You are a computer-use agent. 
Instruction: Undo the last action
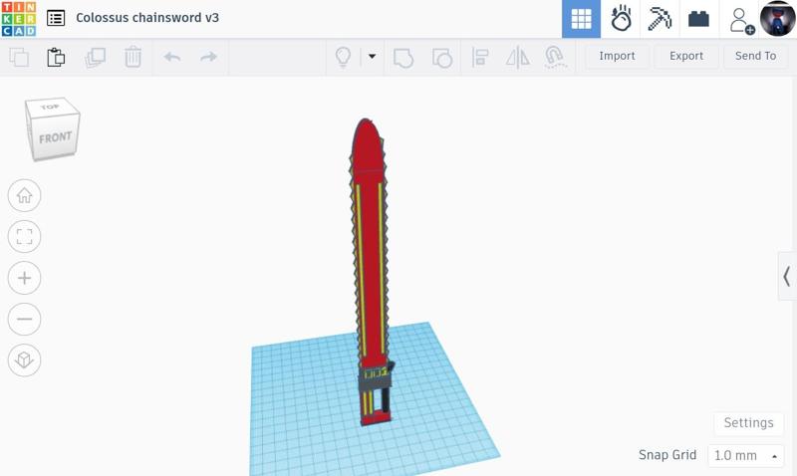pos(172,57)
